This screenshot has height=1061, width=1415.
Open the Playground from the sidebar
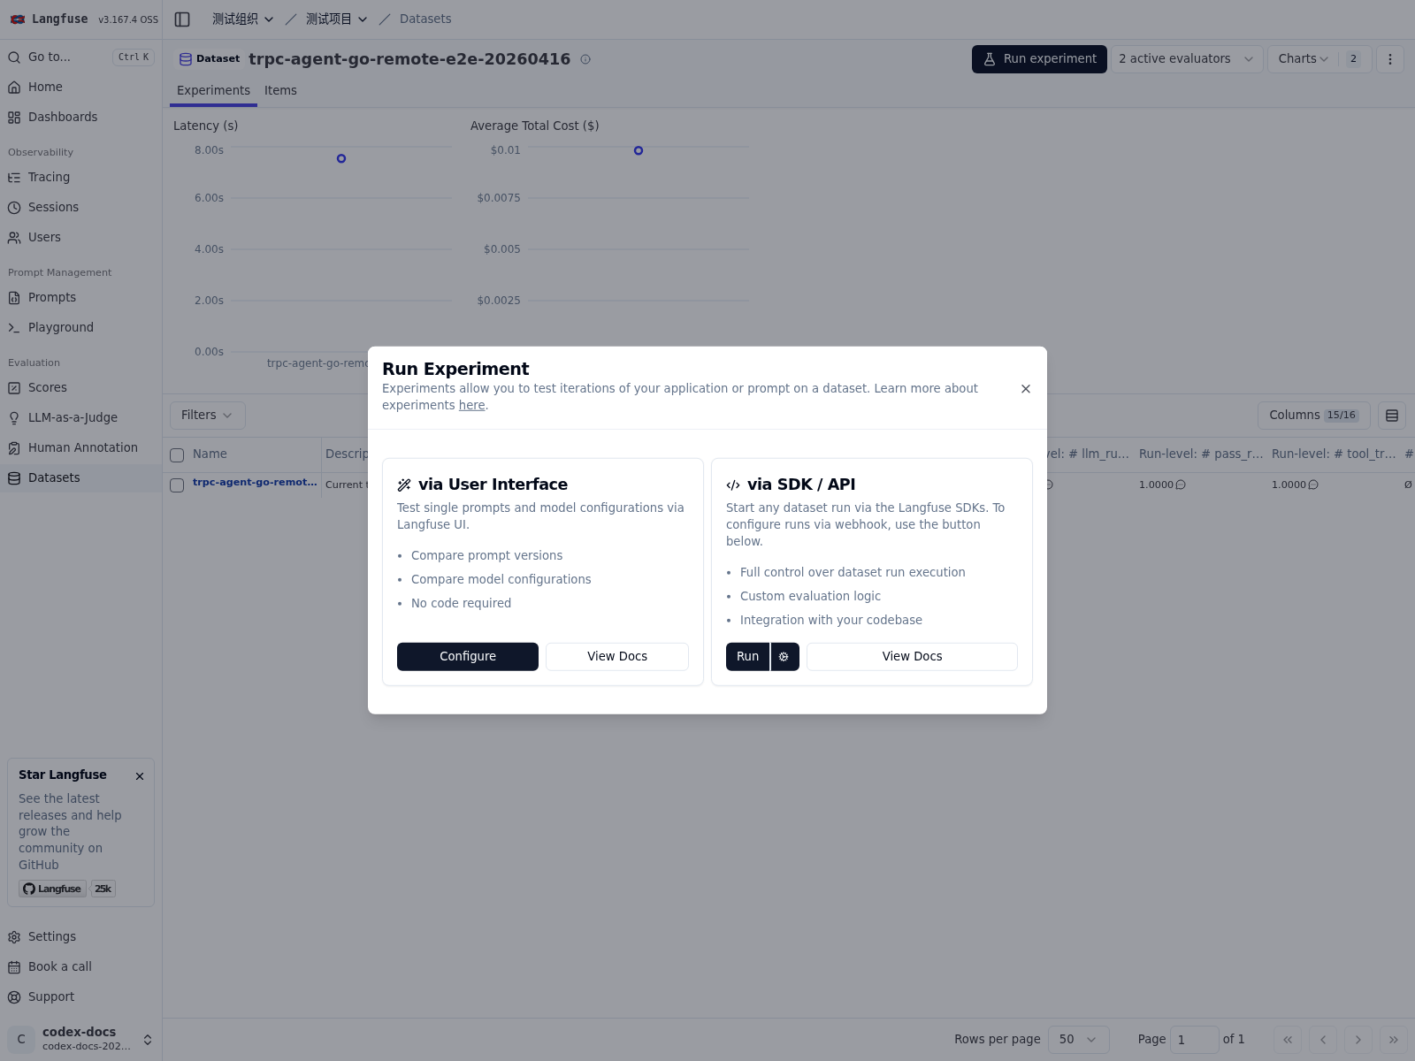tap(60, 327)
